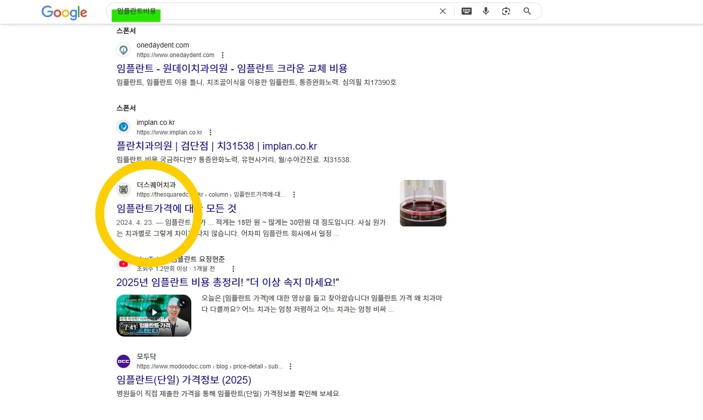Play the 2025년 임플란트 비용 video thumbnail
The width and height of the screenshot is (703, 420).
tap(154, 315)
